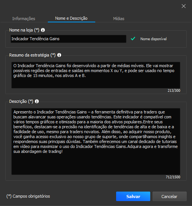
Task: Open the info icon beside Nome na loja
Action: pyautogui.click(x=43, y=30)
